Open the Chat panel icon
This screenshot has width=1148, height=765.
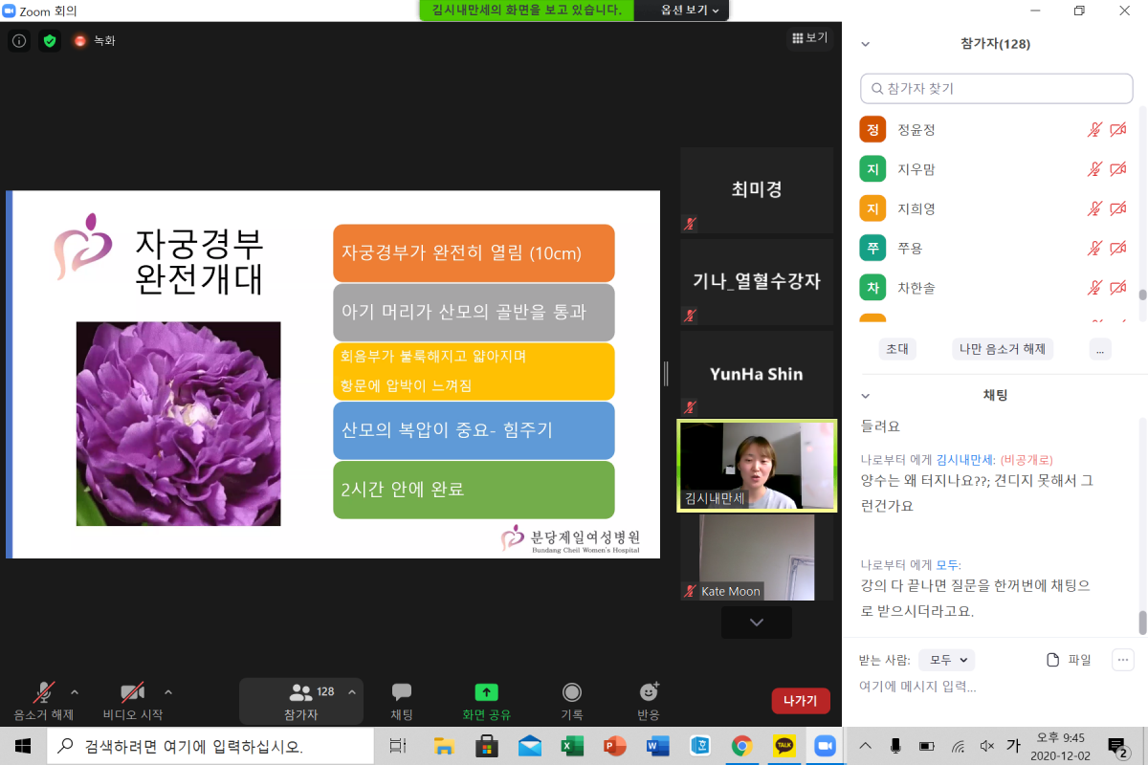pyautogui.click(x=402, y=693)
